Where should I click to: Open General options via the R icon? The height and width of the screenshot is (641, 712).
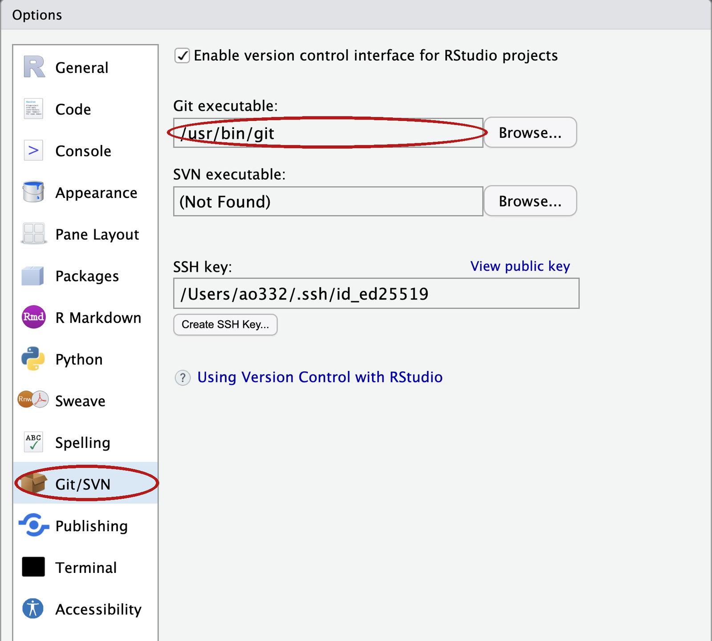pos(34,67)
